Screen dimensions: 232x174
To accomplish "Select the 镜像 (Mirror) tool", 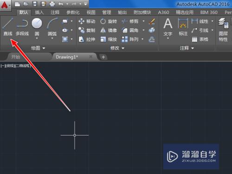I will point(109,30).
